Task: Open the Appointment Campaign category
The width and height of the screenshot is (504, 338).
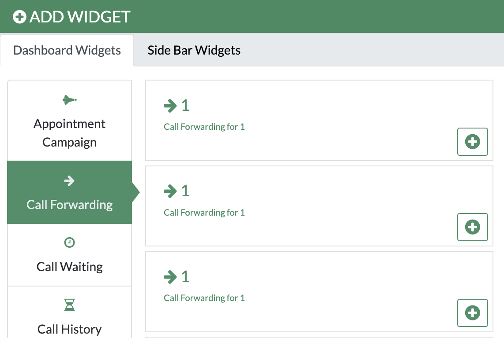Action: (x=69, y=133)
